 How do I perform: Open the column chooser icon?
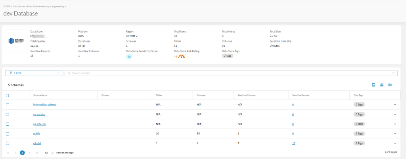[390, 85]
